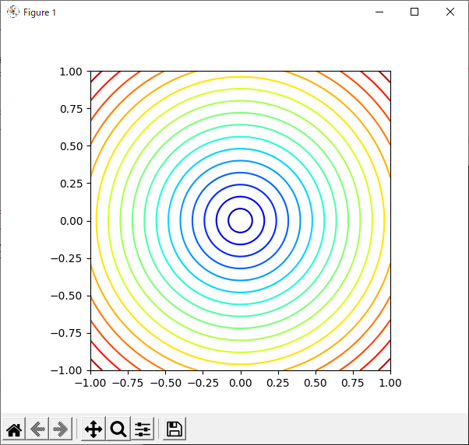Click the Figure 1 title bar text
469x445 pixels.
[x=40, y=12]
